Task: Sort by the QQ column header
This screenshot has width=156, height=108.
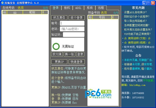Action: pos(15,12)
